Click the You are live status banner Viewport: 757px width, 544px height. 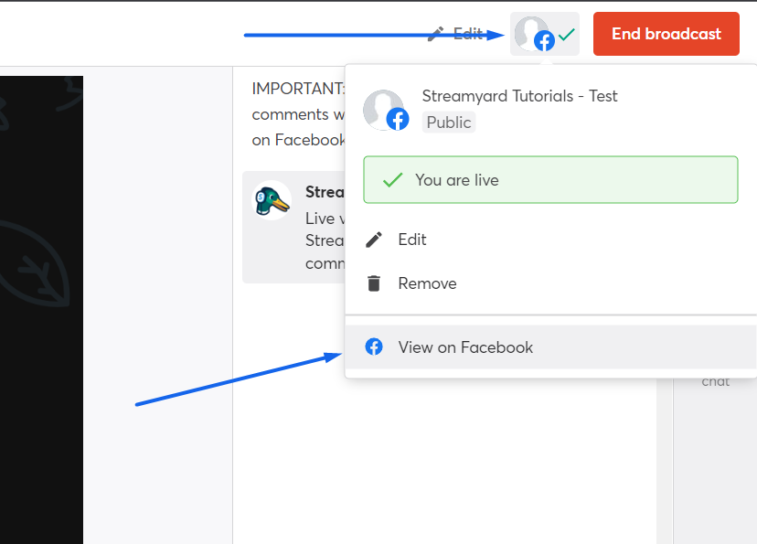(550, 180)
